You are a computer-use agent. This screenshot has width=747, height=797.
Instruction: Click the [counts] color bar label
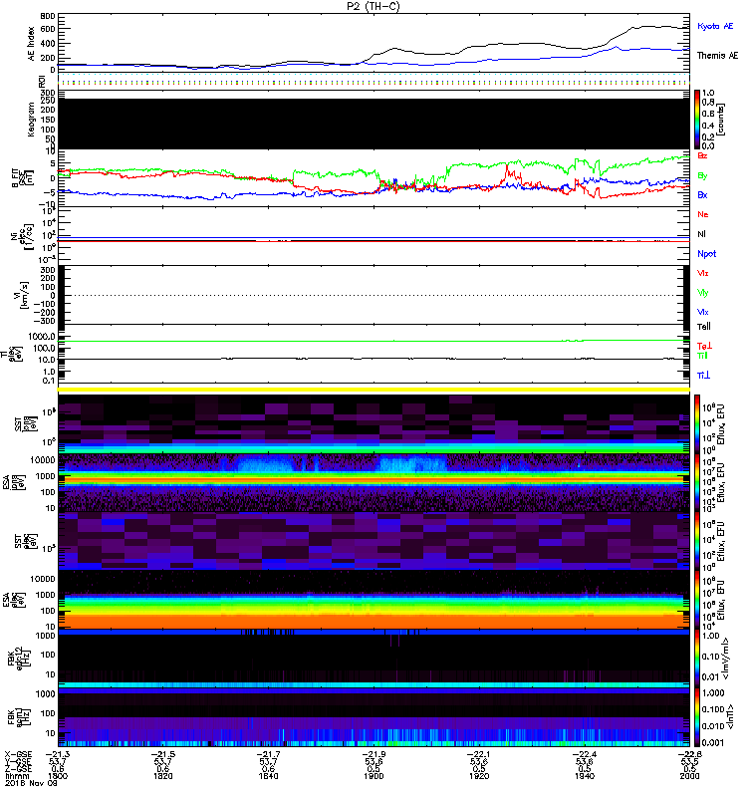721,120
